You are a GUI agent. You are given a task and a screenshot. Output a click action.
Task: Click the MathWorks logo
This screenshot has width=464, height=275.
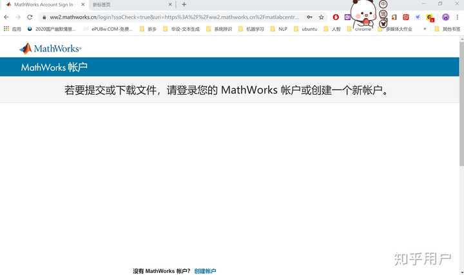(x=50, y=48)
